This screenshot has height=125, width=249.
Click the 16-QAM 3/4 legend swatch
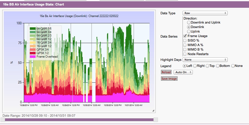pos(33,43)
